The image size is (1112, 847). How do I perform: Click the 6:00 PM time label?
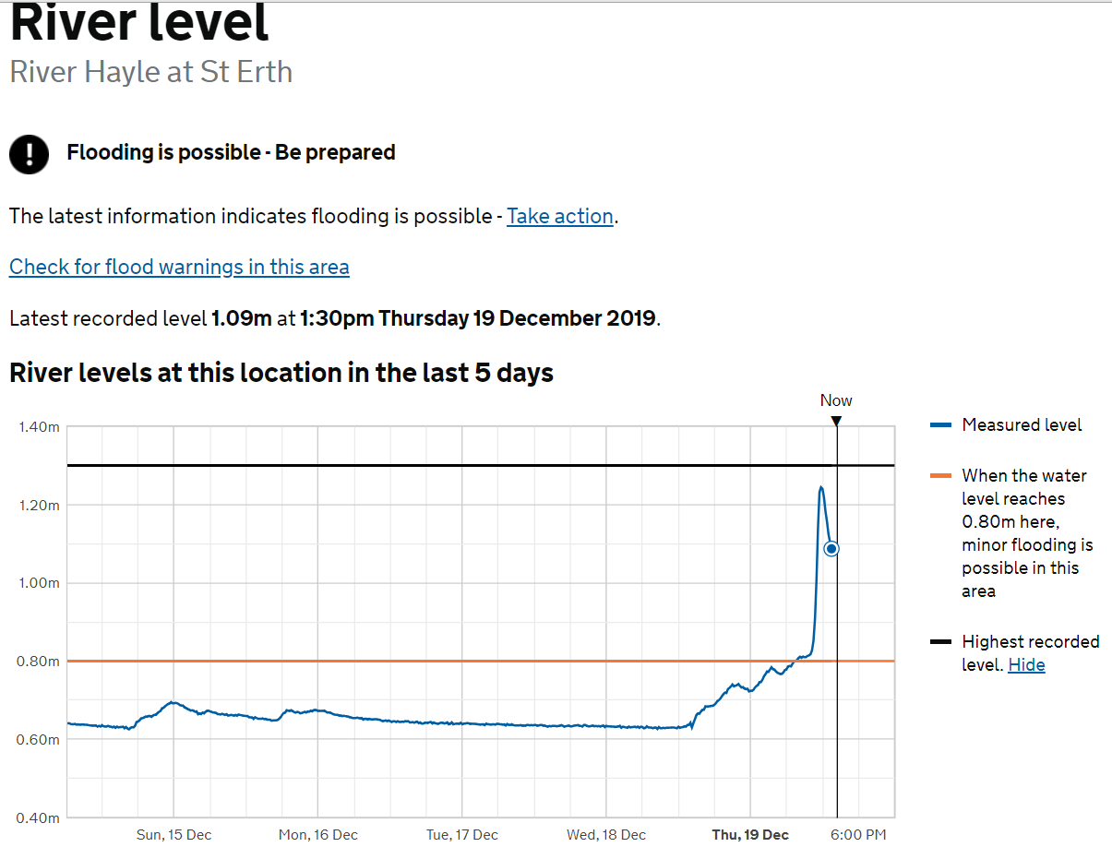(x=858, y=835)
